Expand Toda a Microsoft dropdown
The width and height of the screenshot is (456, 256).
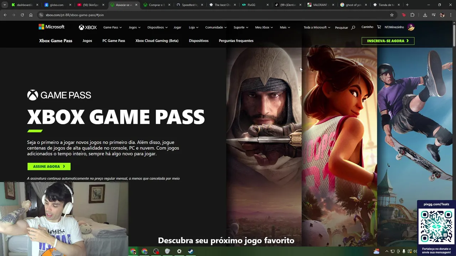pos(317,27)
